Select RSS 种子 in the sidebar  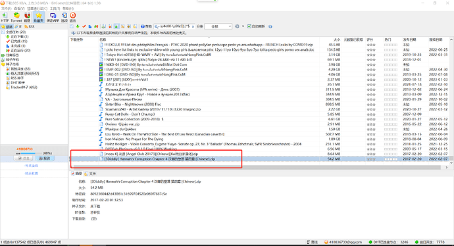(x=17, y=78)
